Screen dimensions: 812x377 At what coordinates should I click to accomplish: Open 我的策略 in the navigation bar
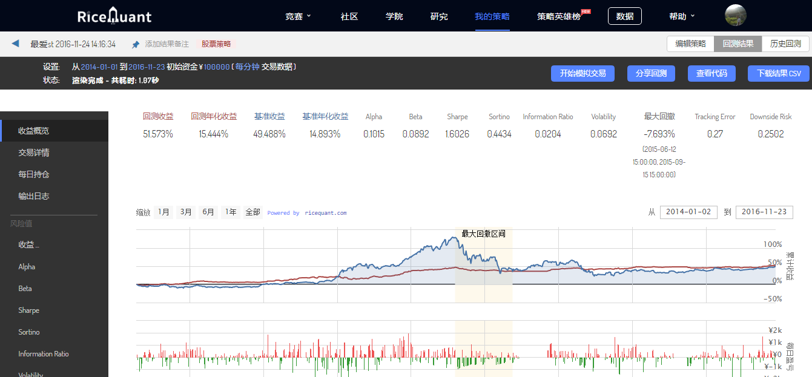(492, 16)
